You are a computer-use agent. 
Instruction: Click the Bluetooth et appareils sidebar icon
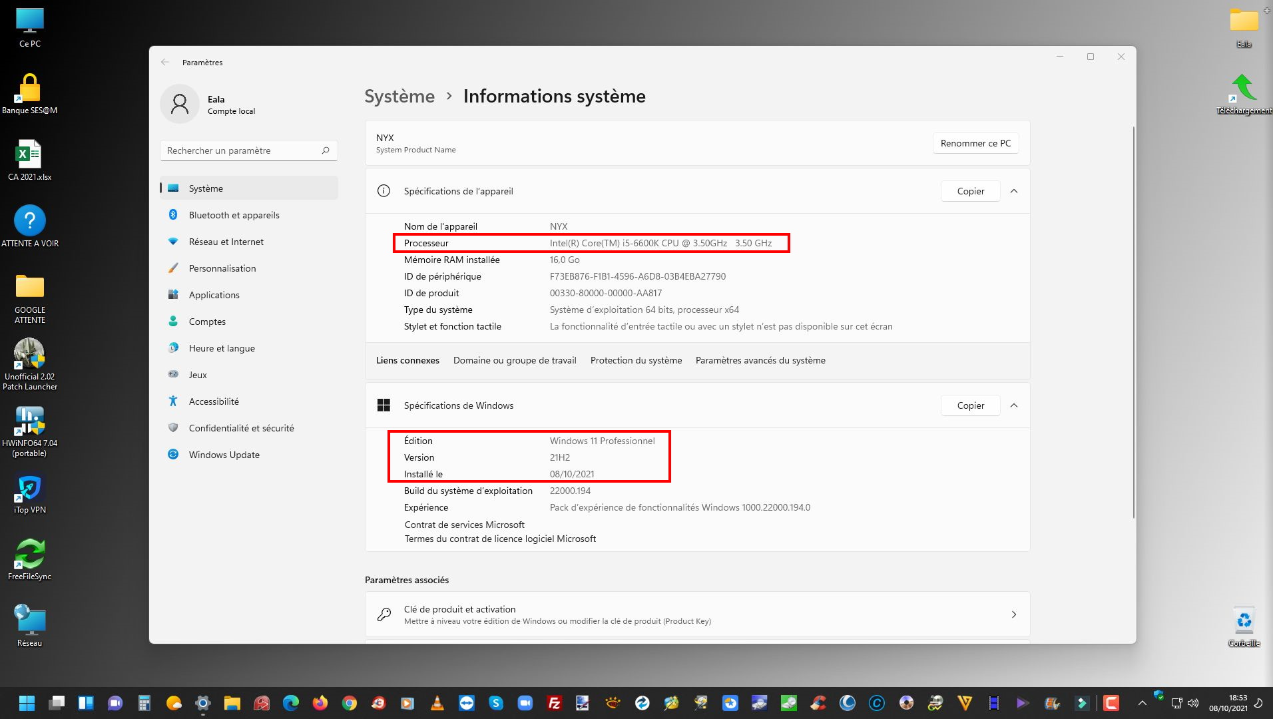[x=173, y=215]
